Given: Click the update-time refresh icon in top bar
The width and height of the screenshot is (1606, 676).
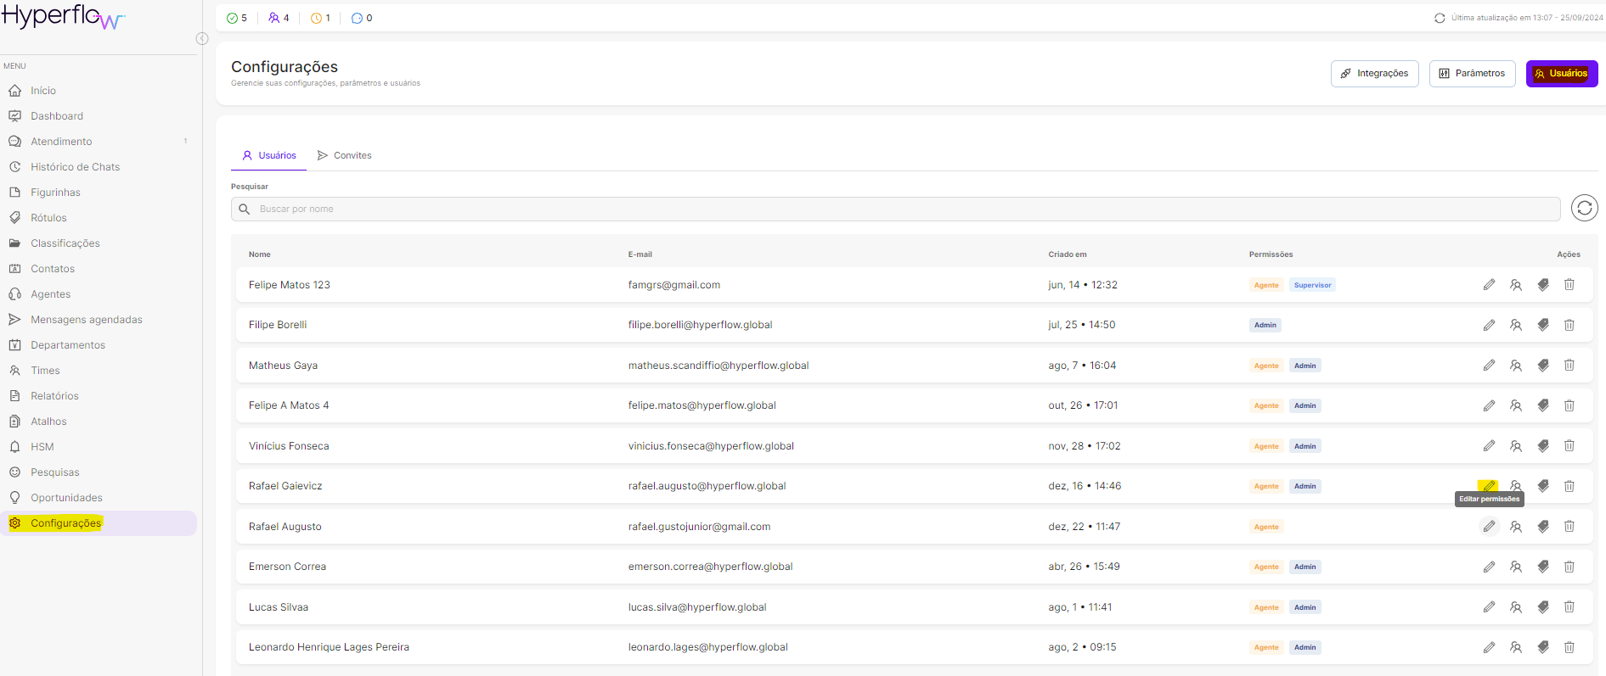Looking at the screenshot, I should 1440,18.
